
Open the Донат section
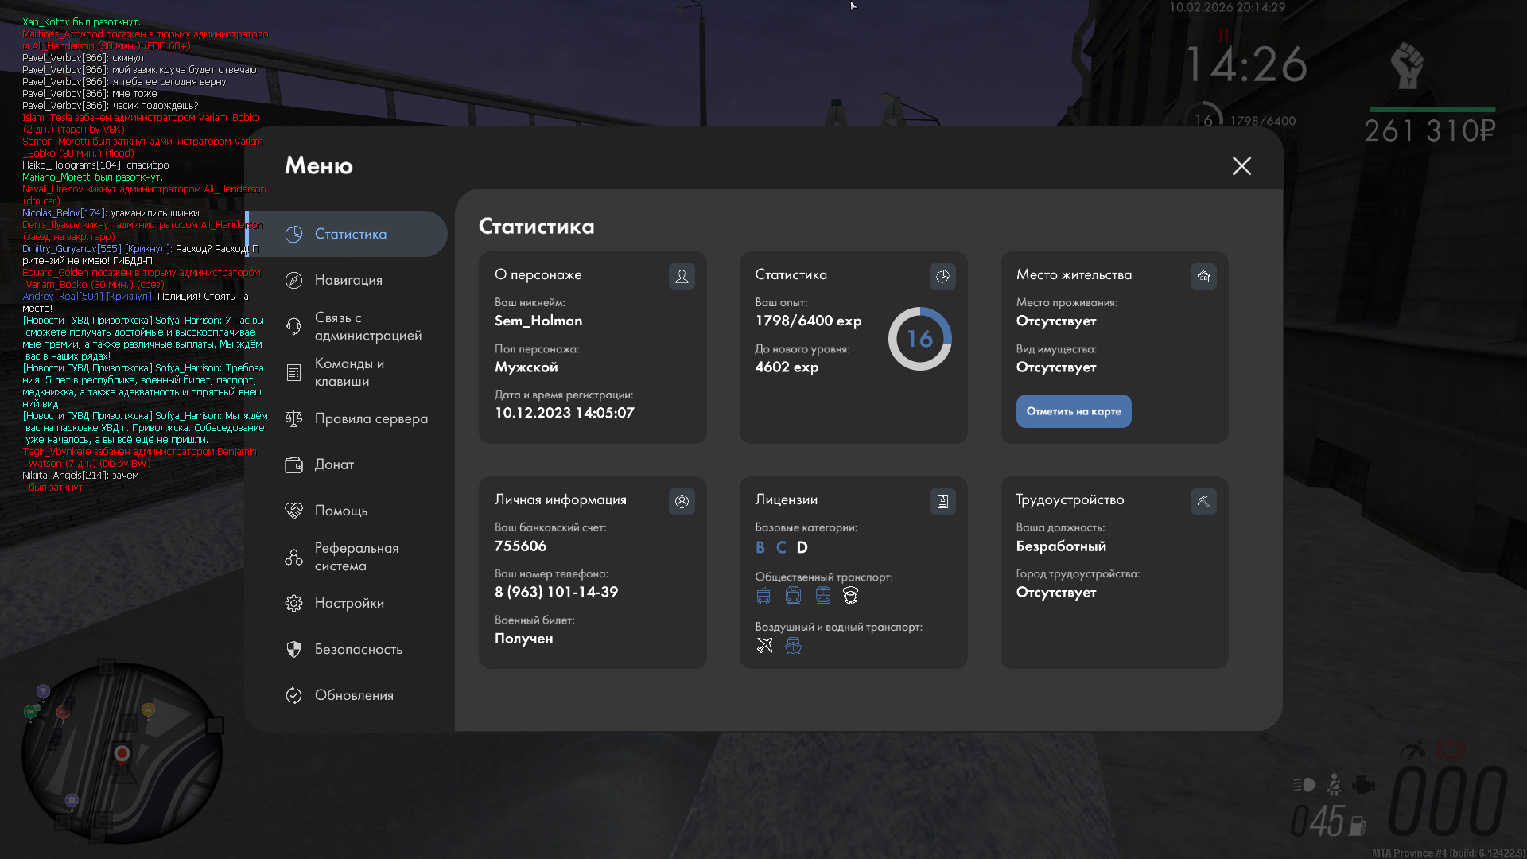click(x=334, y=464)
